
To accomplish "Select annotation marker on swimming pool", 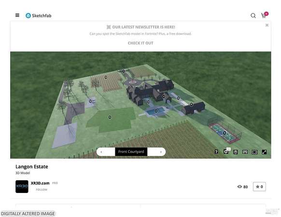I will point(156,111).
